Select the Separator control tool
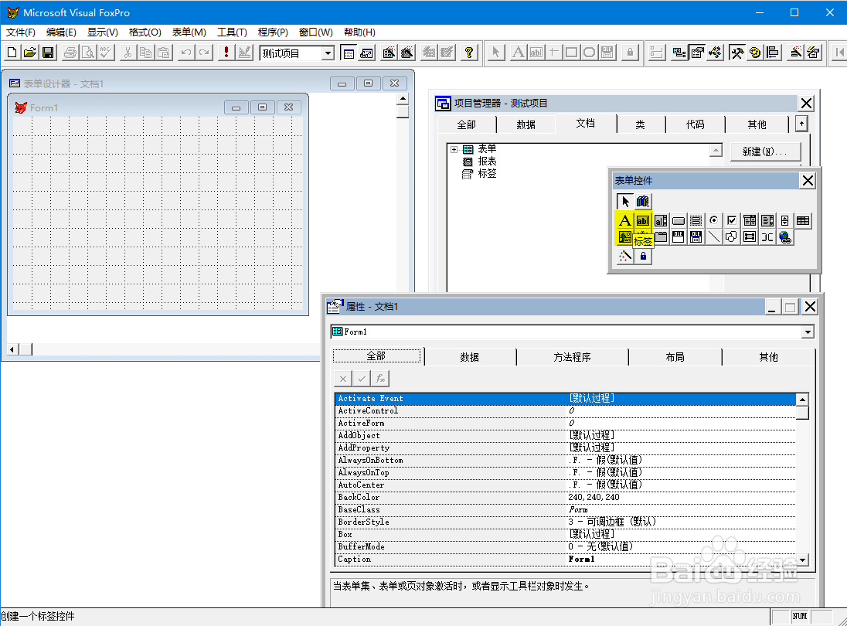847x626 pixels. pos(767,238)
